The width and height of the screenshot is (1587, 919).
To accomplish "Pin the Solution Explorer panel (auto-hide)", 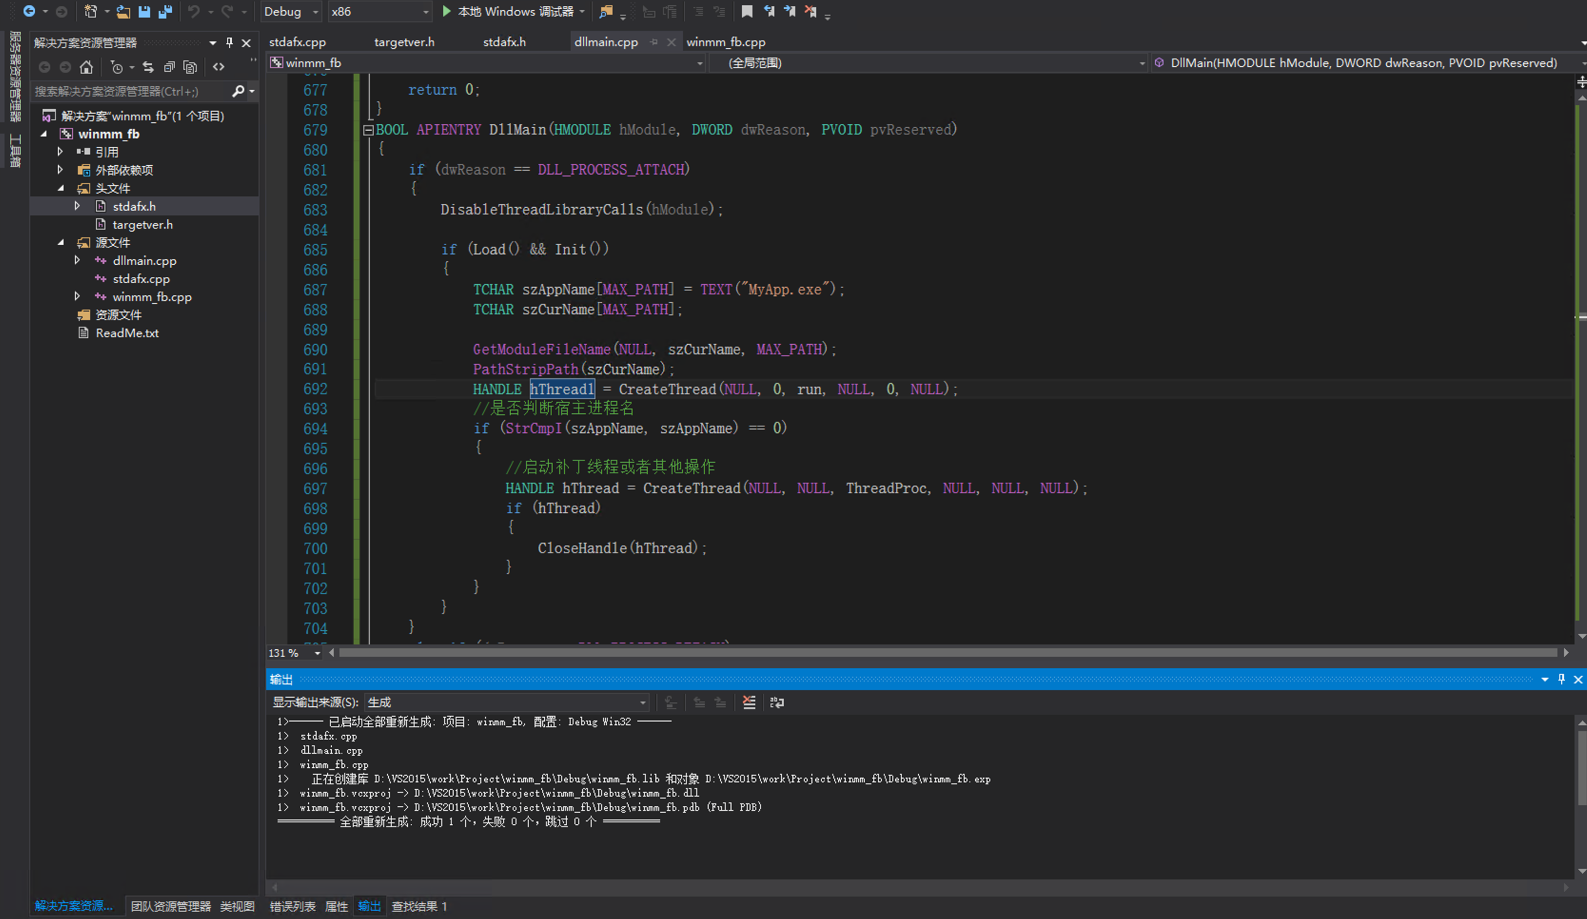I will click(x=229, y=43).
